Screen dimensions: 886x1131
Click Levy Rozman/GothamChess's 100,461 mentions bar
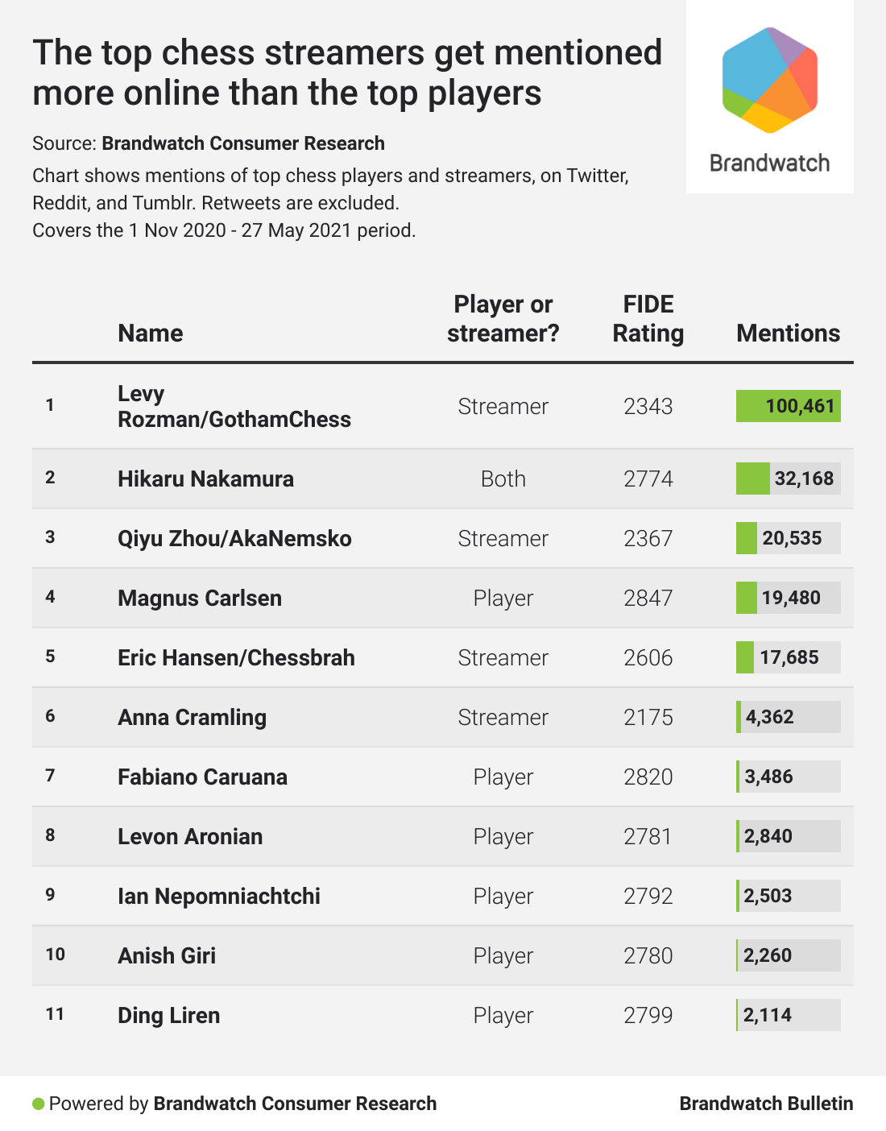click(788, 406)
